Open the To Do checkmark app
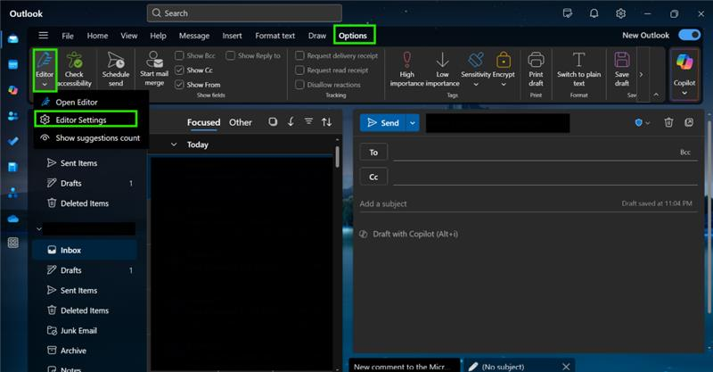713x372 pixels. coord(12,141)
